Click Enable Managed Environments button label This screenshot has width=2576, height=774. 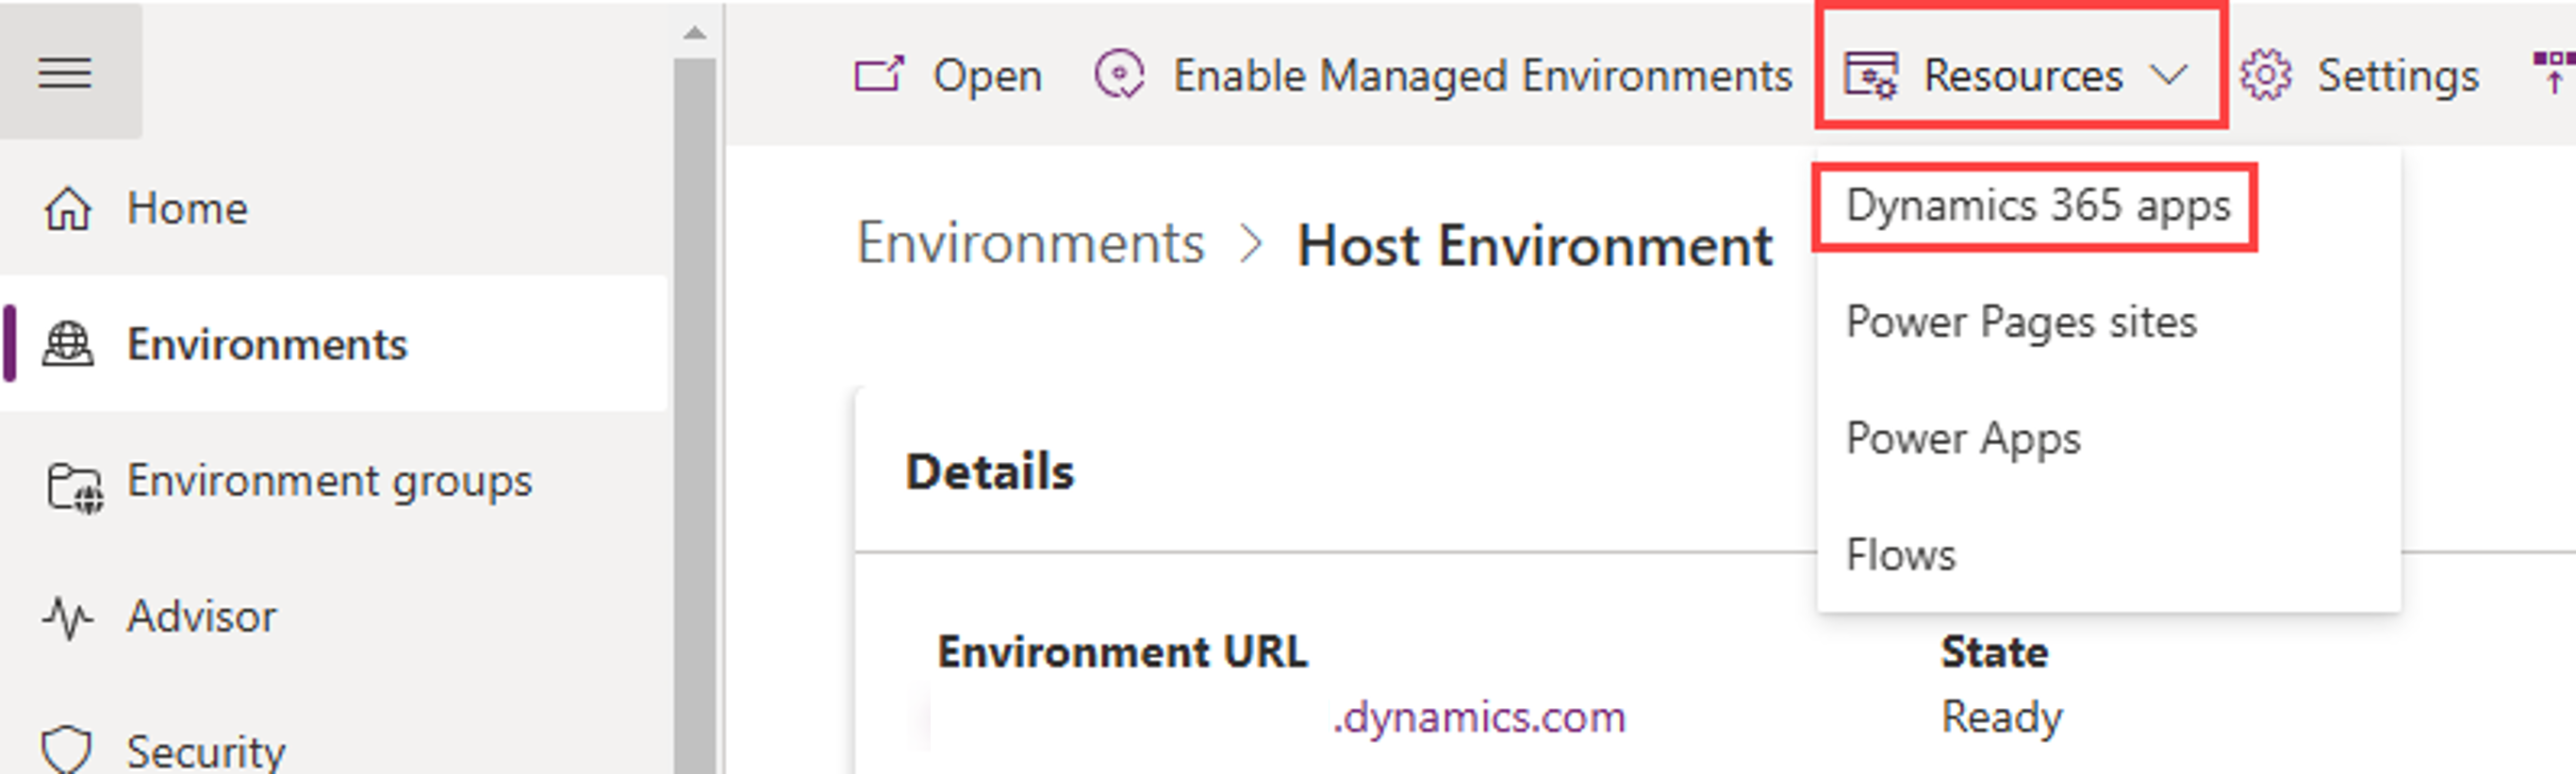[x=1482, y=75]
